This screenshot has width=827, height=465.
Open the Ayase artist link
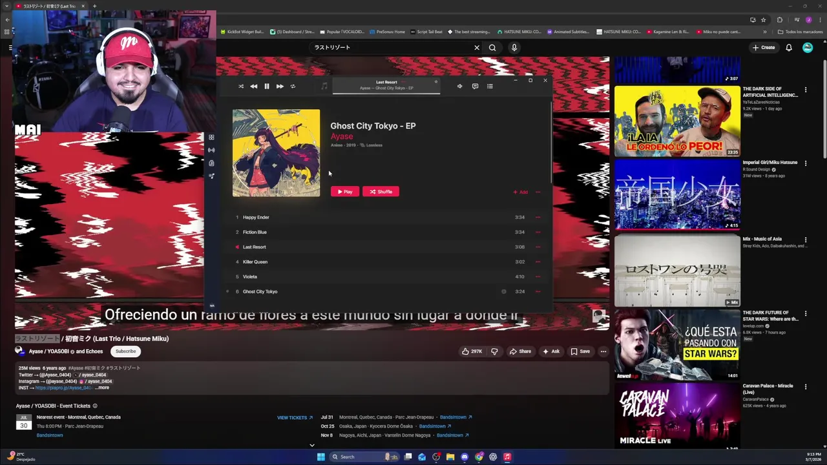[x=342, y=136]
